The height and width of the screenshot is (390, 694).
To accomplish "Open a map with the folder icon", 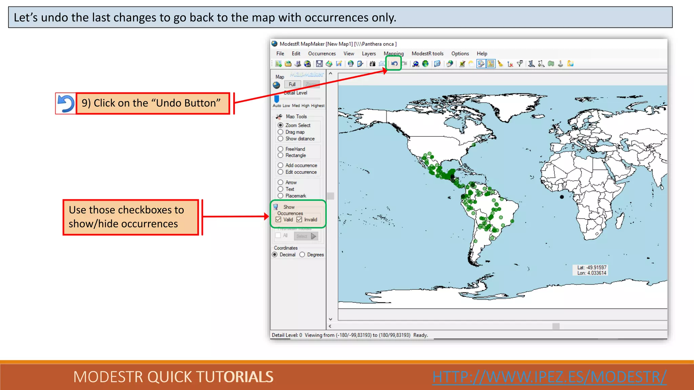I will point(288,64).
